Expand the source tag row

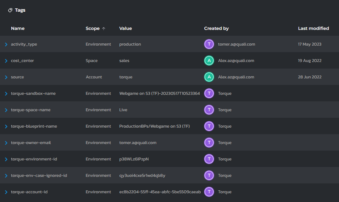[6, 77]
